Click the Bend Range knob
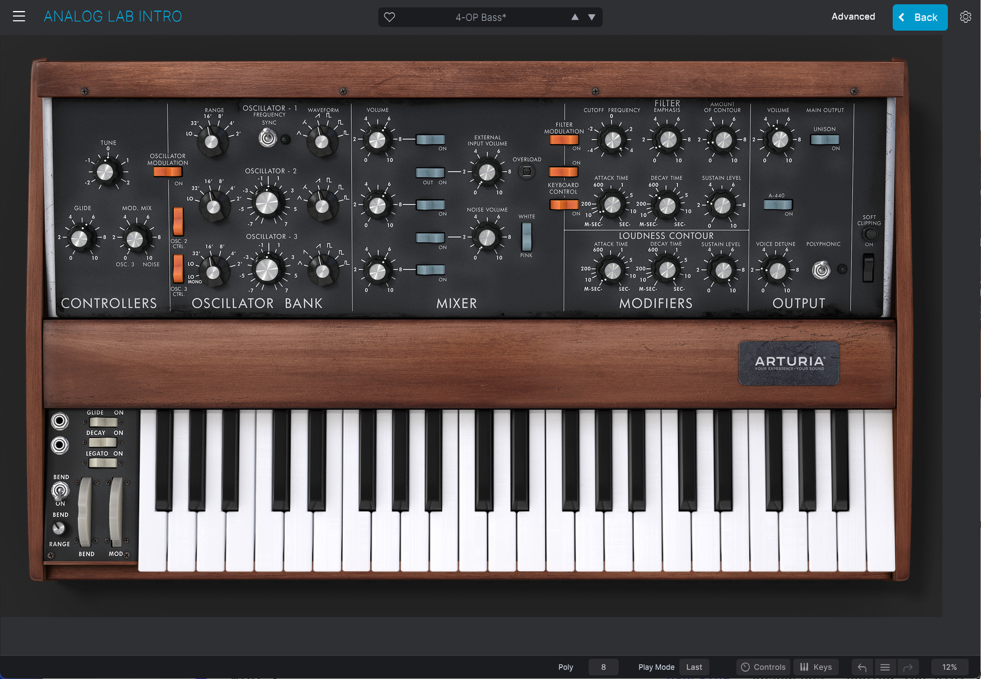Viewport: 981px width, 679px height. pos(59,528)
